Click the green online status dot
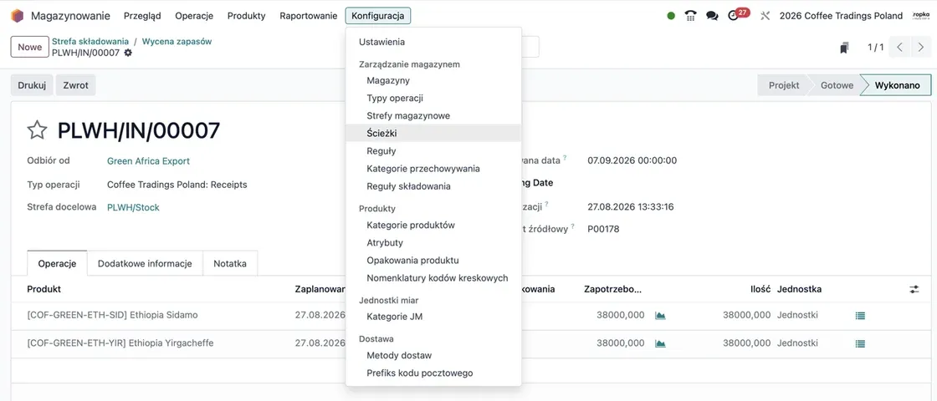Viewport: 937px width, 401px height. (671, 16)
